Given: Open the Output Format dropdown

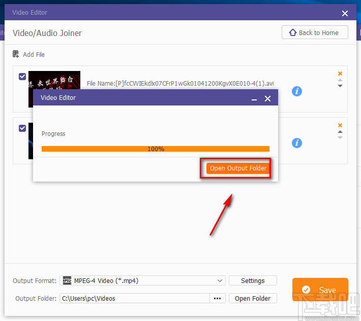Looking at the screenshot, I should (x=142, y=280).
